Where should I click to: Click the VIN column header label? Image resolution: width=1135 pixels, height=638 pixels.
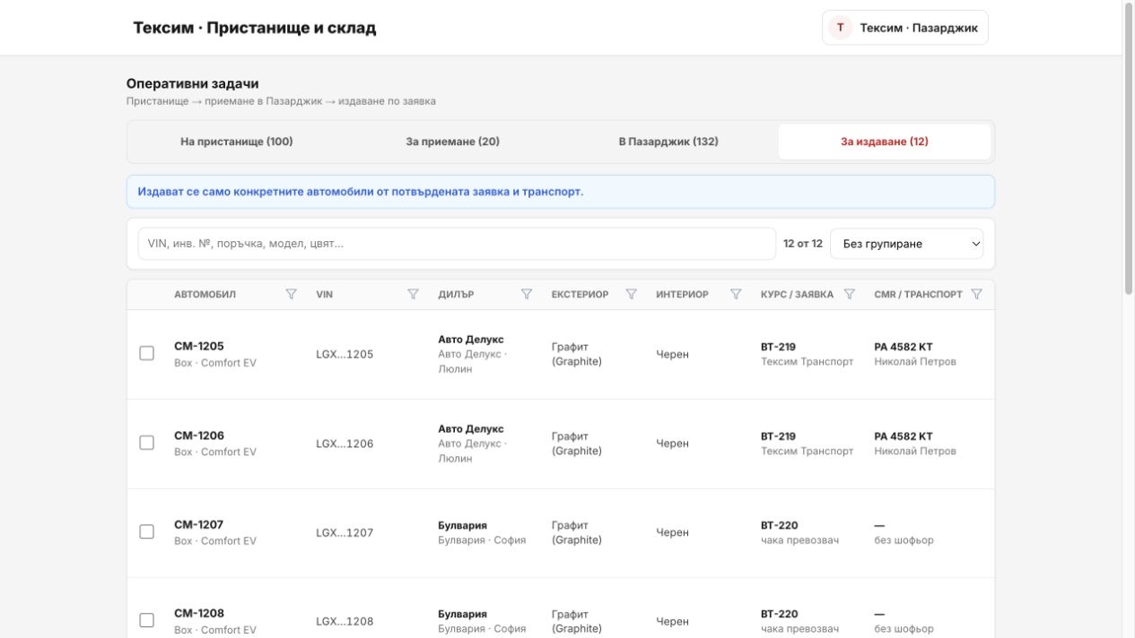(x=324, y=294)
